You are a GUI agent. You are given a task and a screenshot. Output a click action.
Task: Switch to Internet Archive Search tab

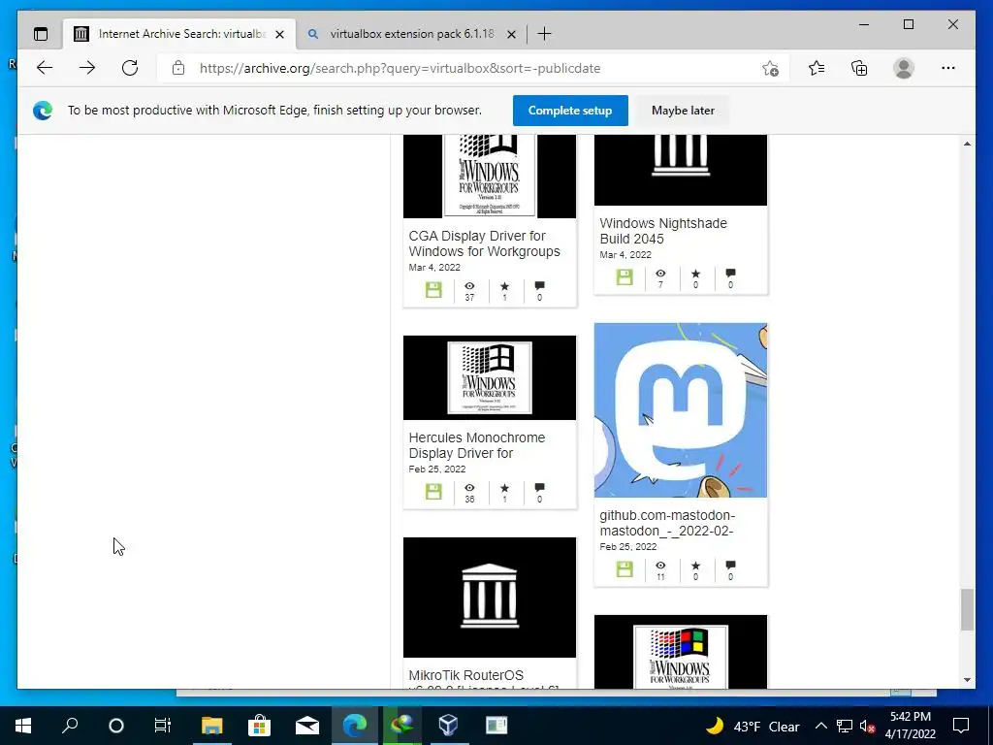coord(179,34)
